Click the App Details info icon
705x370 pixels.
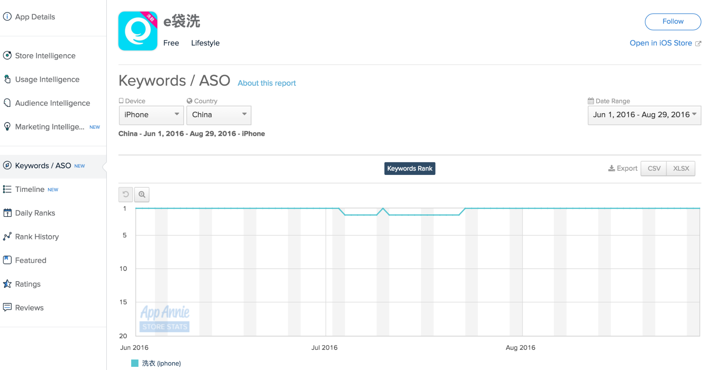click(x=7, y=17)
